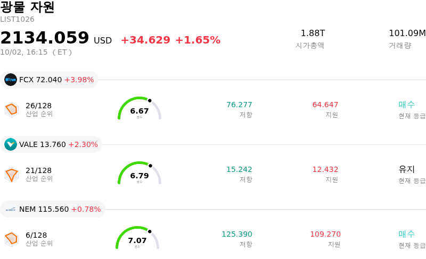426x259 pixels.
Task: Click VALE hold rating 유지
Action: pos(407,169)
